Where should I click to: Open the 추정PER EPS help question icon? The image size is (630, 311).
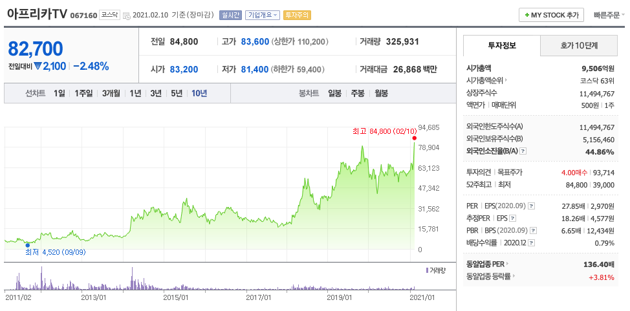click(512, 219)
